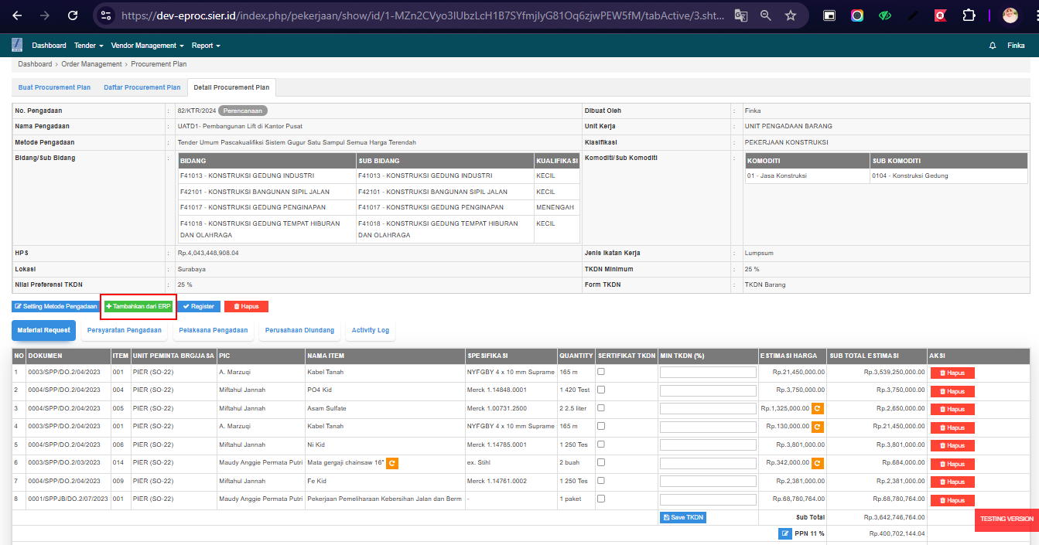Click orange refresh icon beside Asam Sulfate price
Viewport: 1039px width, 545px height.
click(x=818, y=408)
